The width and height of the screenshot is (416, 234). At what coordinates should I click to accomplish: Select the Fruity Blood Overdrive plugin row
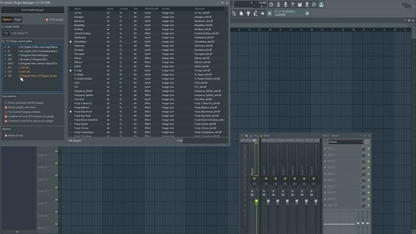147,120
